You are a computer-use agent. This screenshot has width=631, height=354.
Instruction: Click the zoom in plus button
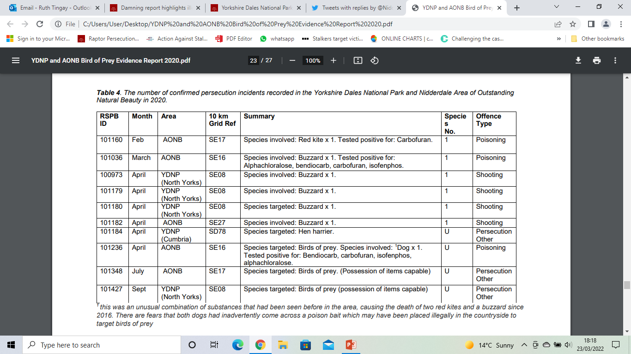[334, 60]
